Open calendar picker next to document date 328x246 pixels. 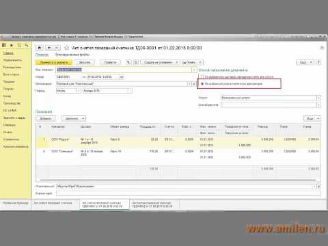click(x=122, y=77)
